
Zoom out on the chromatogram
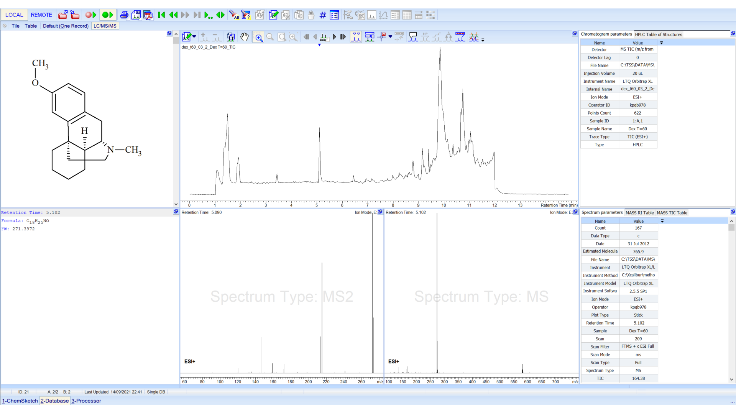coord(270,37)
